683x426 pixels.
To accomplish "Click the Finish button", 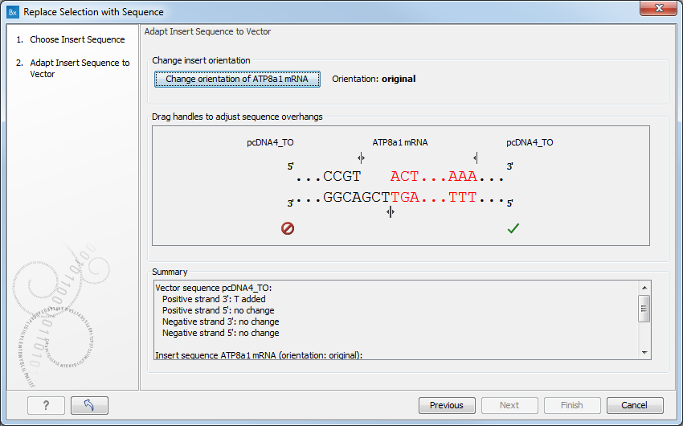I will tap(572, 405).
